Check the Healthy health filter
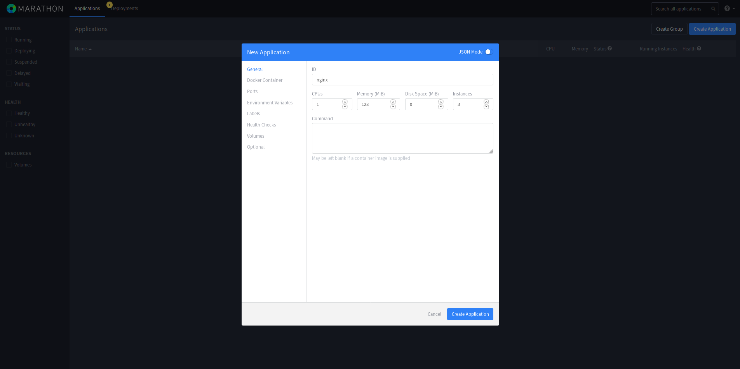Viewport: 740px width, 369px height. coord(9,113)
